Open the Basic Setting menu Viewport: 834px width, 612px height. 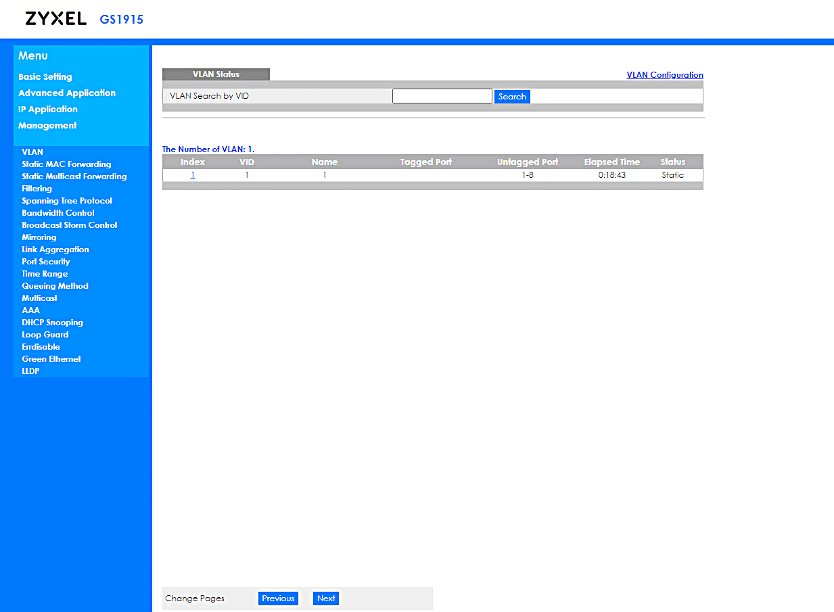click(45, 77)
